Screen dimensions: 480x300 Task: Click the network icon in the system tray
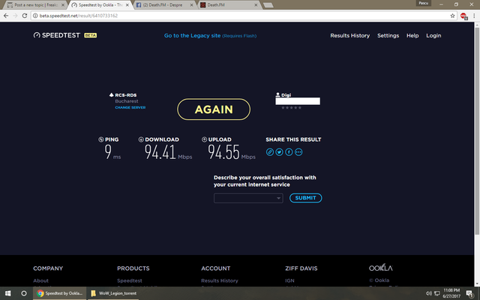(436, 293)
